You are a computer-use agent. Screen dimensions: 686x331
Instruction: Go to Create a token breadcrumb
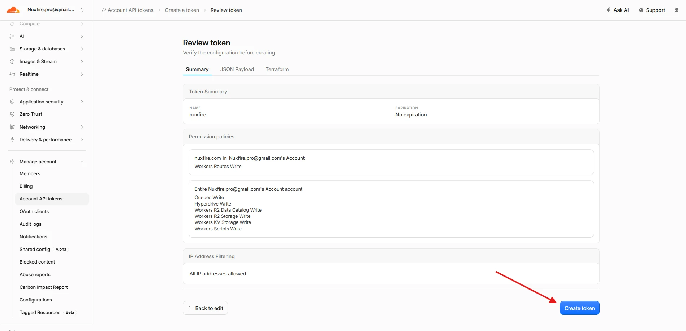(182, 10)
